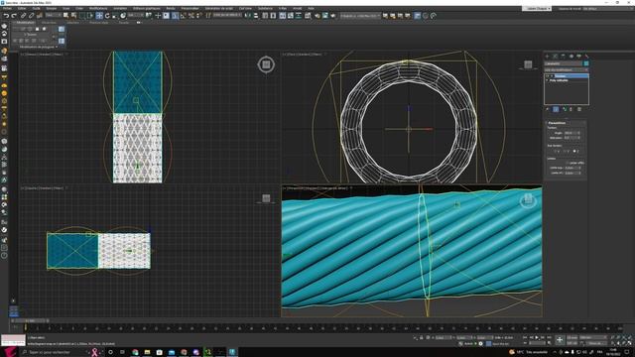The image size is (635, 357).
Task: Open the Rendu menu
Action: [171, 8]
